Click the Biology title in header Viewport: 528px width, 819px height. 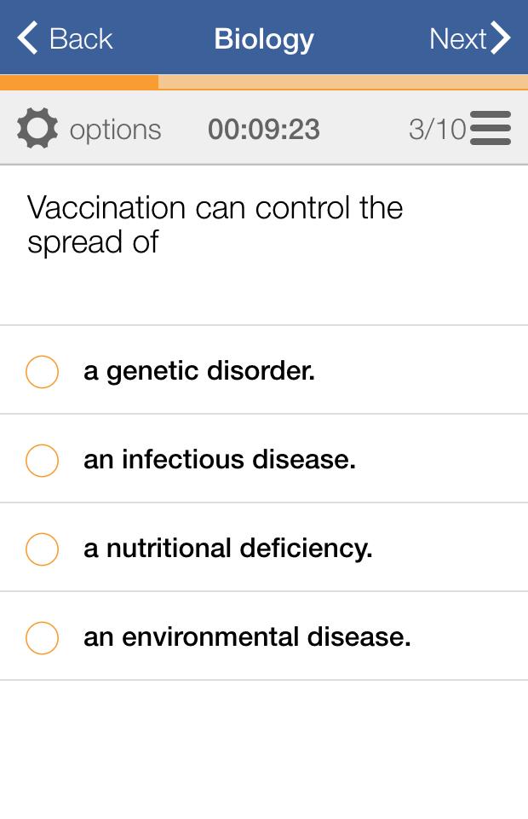264,38
